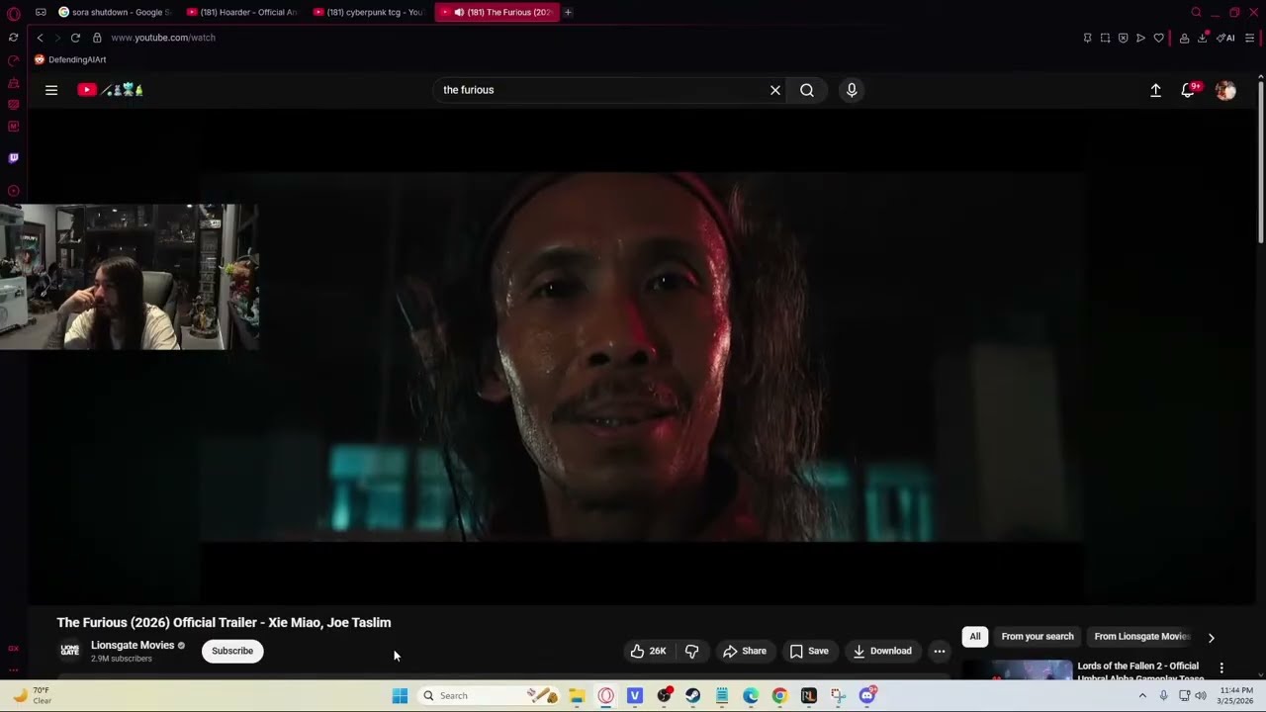Screen dimensions: 1266x712
Task: Select The Furious active tab
Action: (x=497, y=12)
